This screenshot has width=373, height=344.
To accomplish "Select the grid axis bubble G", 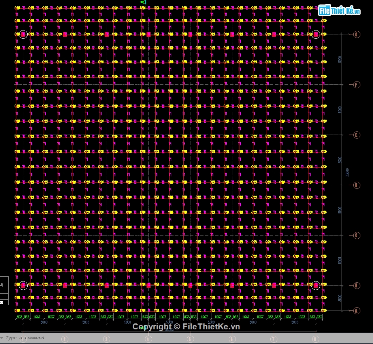I will (x=356, y=34).
